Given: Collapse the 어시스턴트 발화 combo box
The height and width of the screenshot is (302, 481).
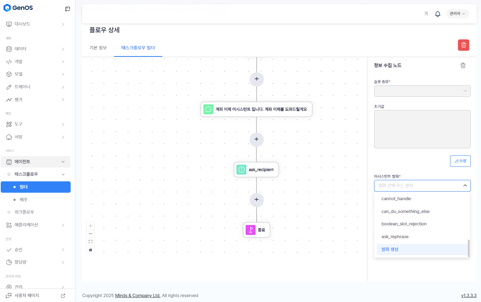Looking at the screenshot, I should (x=465, y=186).
